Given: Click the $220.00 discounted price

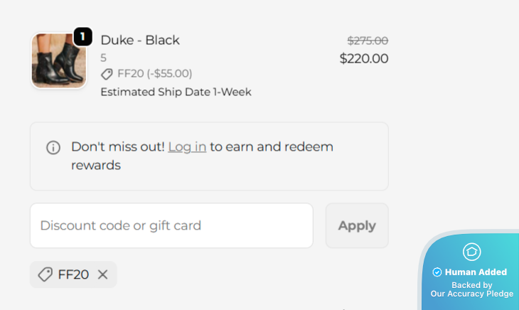Looking at the screenshot, I should (364, 58).
